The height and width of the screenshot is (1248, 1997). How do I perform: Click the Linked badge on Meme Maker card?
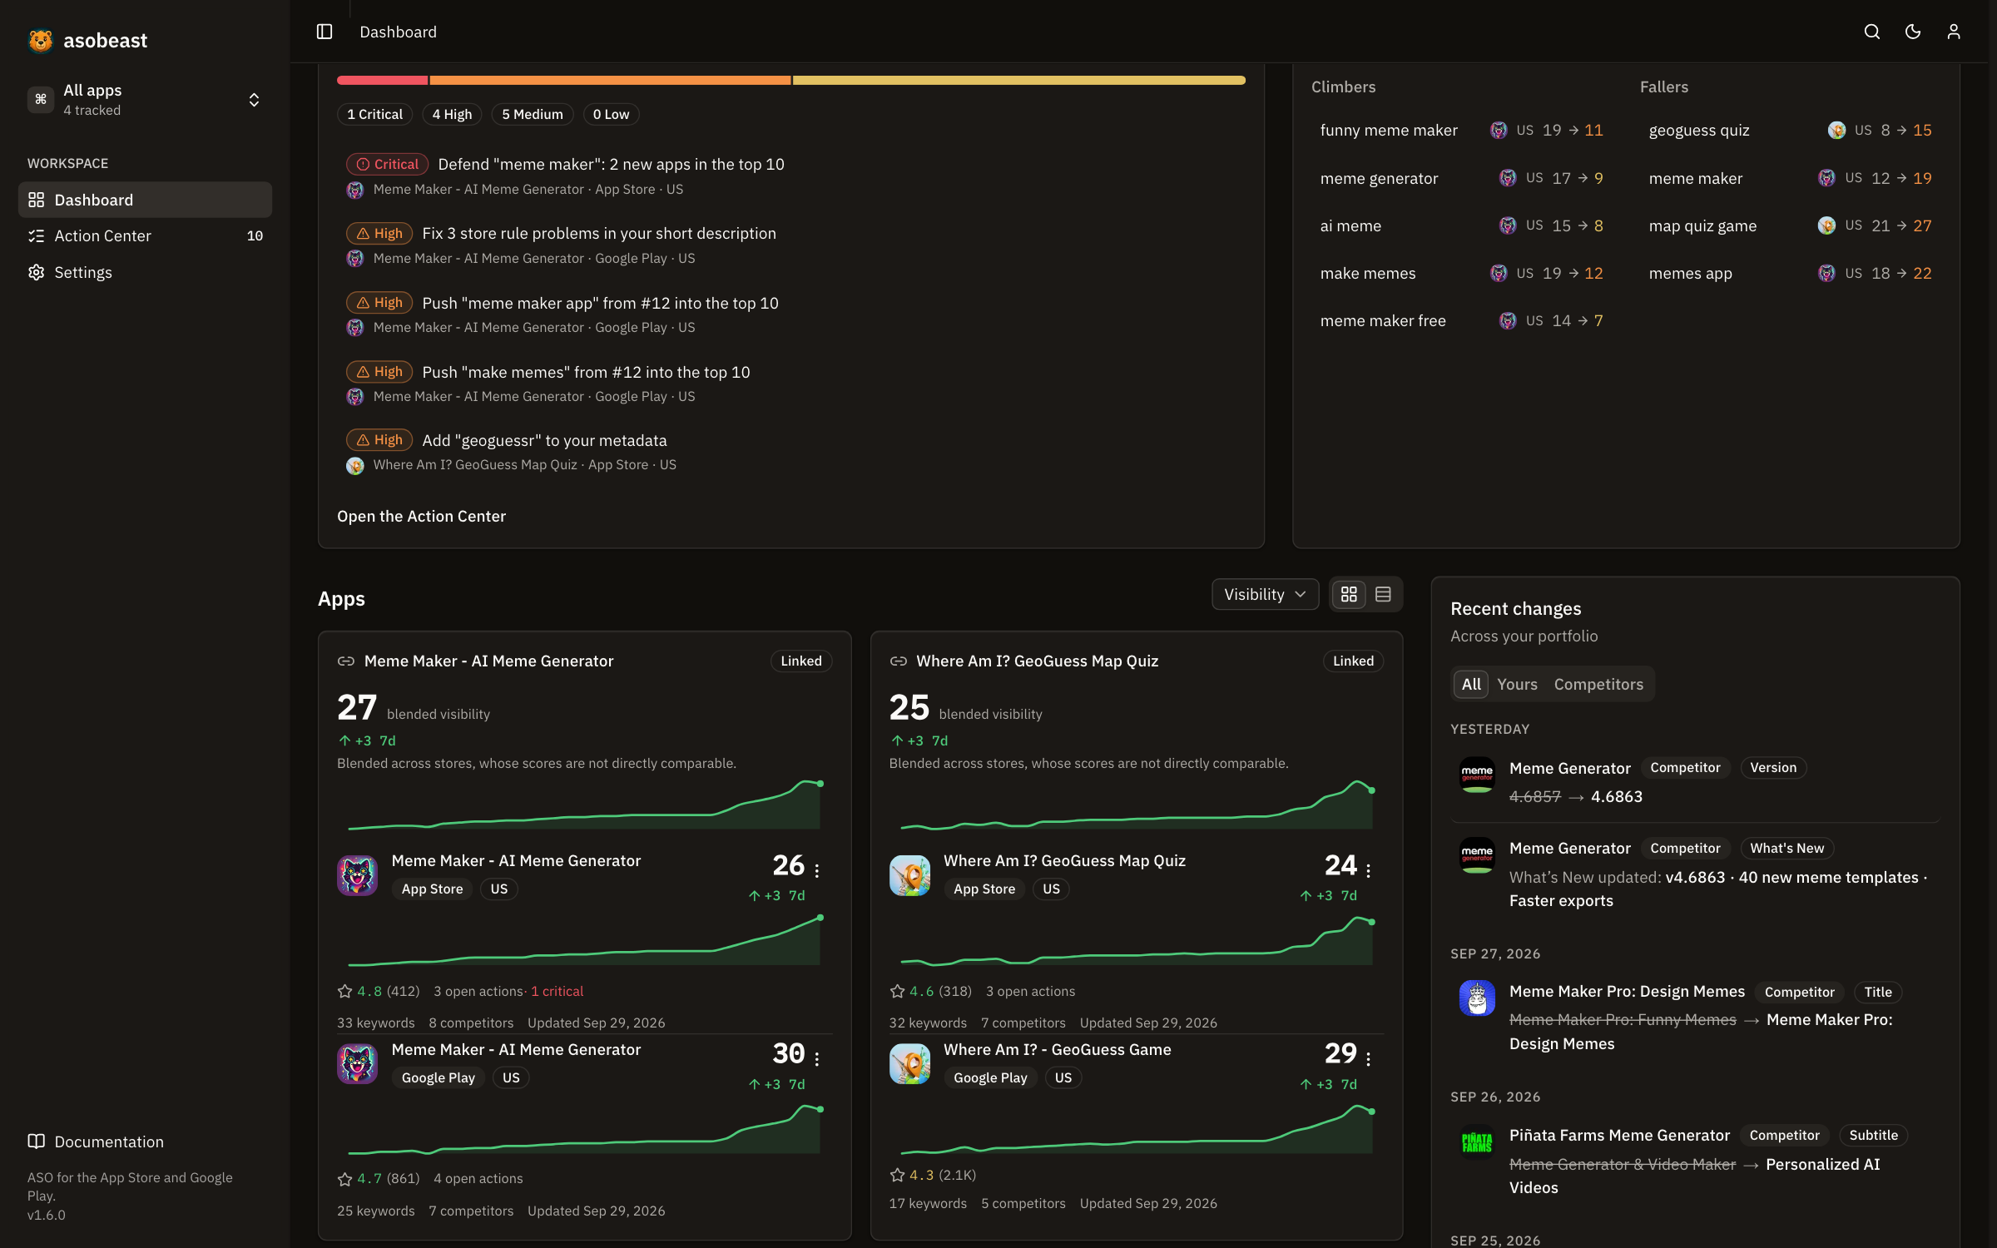(x=800, y=661)
